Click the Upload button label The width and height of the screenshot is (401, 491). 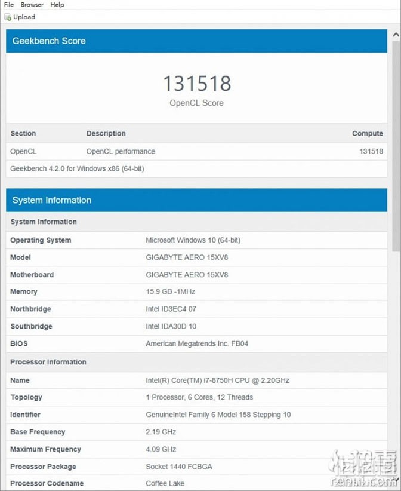click(24, 17)
